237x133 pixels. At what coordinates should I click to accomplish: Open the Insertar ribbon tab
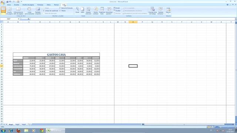[16, 5]
